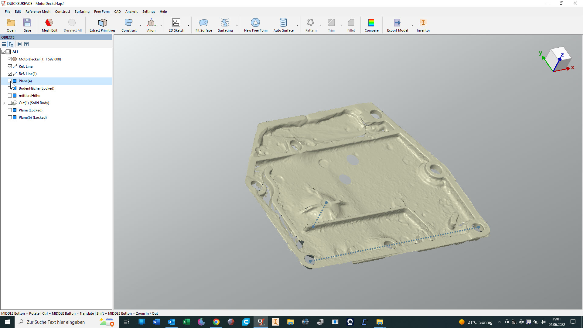
Task: Open the Analysis menu
Action: pyautogui.click(x=131, y=12)
